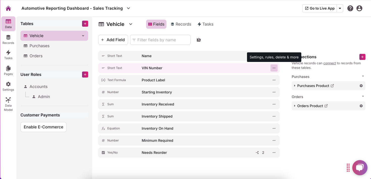
Task: Open dropdown arrow next to Go to Live App
Action: [x=340, y=8]
